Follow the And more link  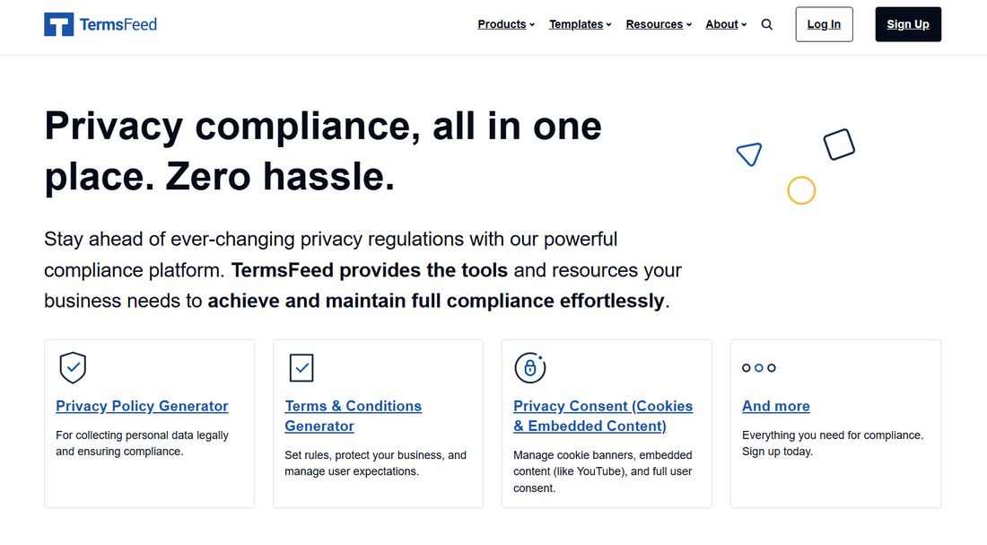pyautogui.click(x=775, y=406)
